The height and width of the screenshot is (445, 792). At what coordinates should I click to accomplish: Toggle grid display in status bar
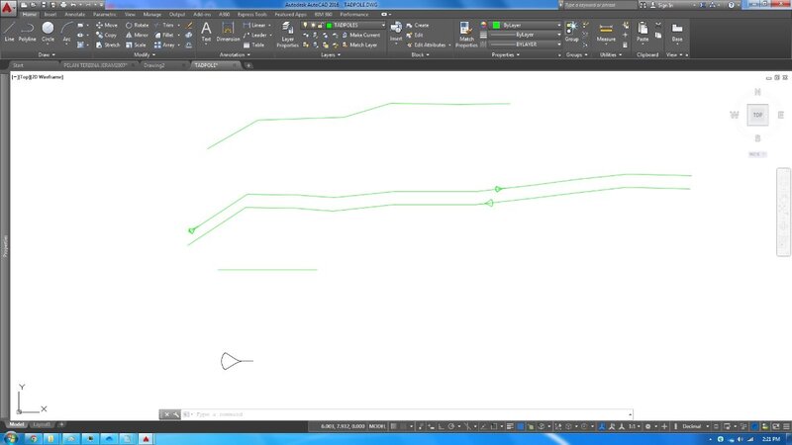pyautogui.click(x=393, y=426)
